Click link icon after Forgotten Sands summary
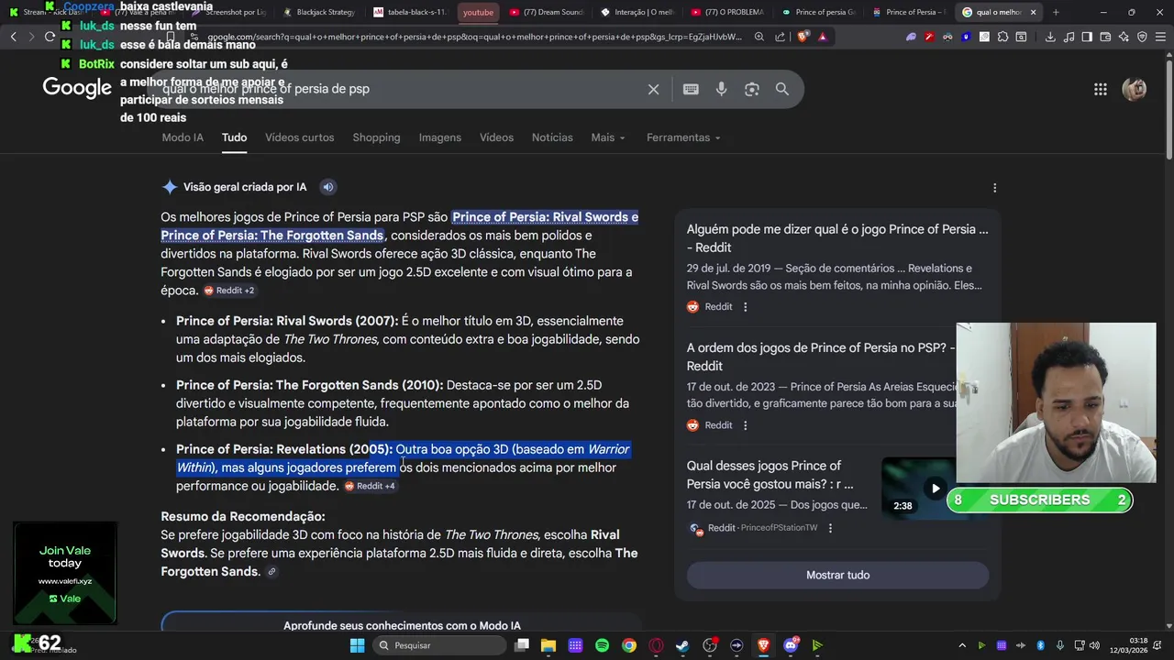The width and height of the screenshot is (1174, 660). (x=271, y=572)
